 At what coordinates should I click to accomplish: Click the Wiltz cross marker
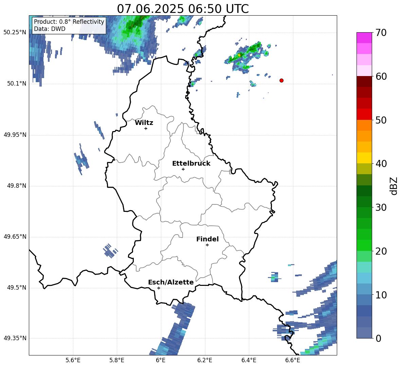tap(146, 128)
